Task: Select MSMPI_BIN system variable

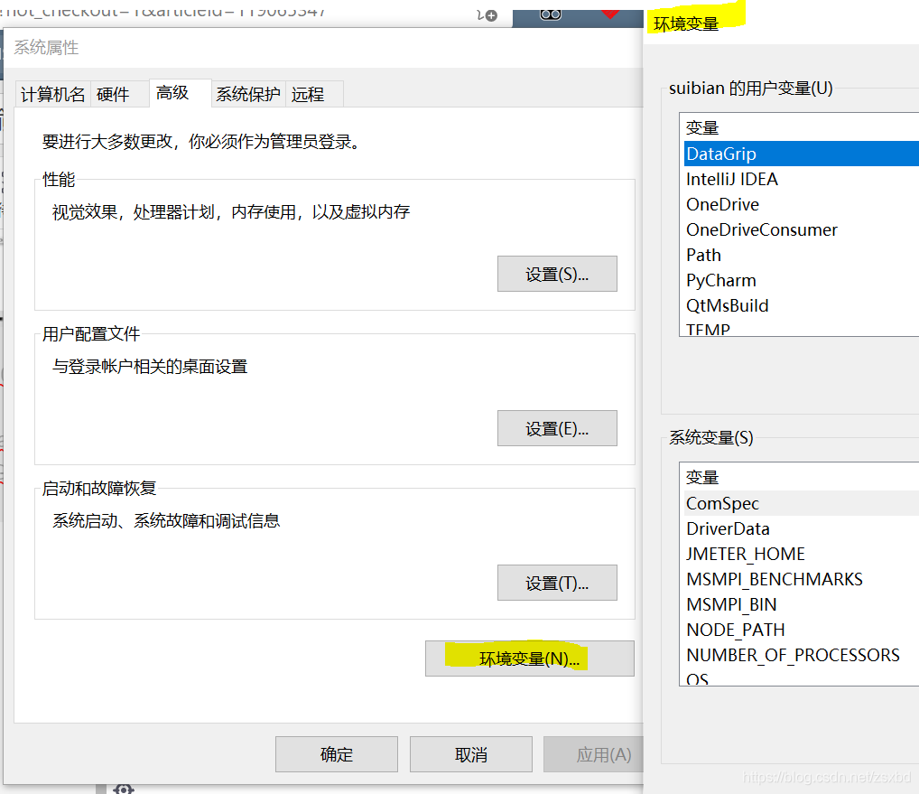Action: pyautogui.click(x=802, y=604)
